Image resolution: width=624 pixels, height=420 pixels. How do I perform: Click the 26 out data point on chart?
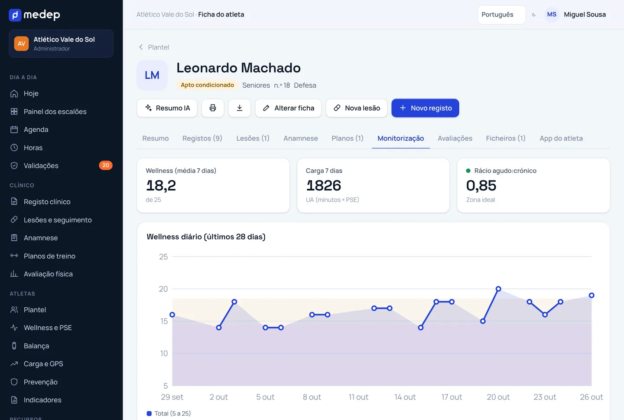(591, 295)
